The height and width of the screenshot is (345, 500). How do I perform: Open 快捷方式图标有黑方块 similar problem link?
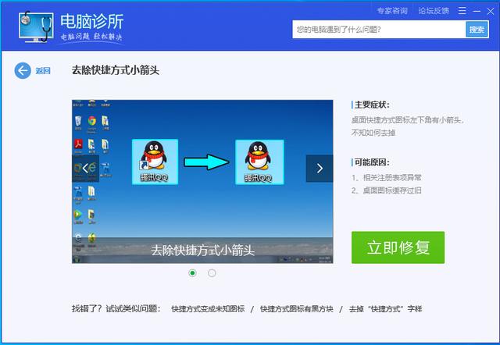point(297,308)
